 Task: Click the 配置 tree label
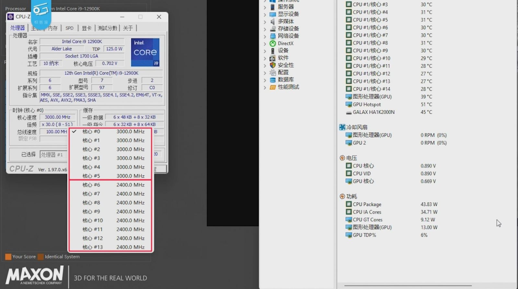pos(283,72)
